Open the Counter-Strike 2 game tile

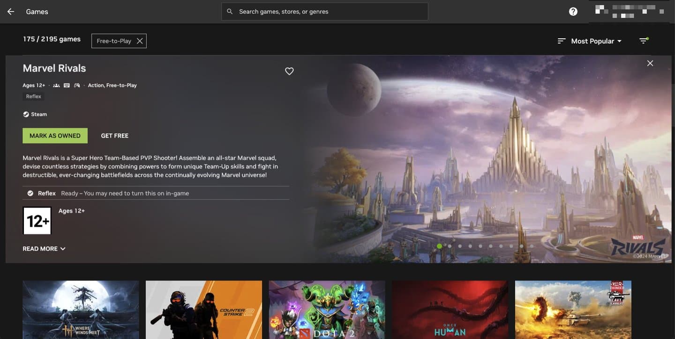[204, 310]
